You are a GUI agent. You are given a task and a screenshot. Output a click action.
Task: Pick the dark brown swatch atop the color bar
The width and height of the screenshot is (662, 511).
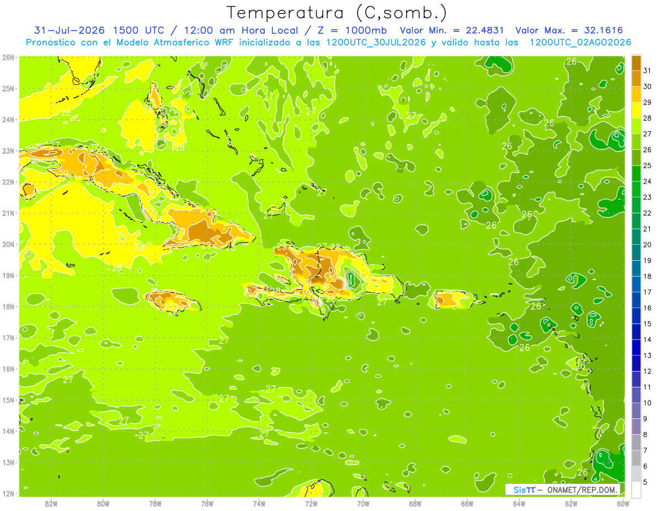pyautogui.click(x=636, y=63)
